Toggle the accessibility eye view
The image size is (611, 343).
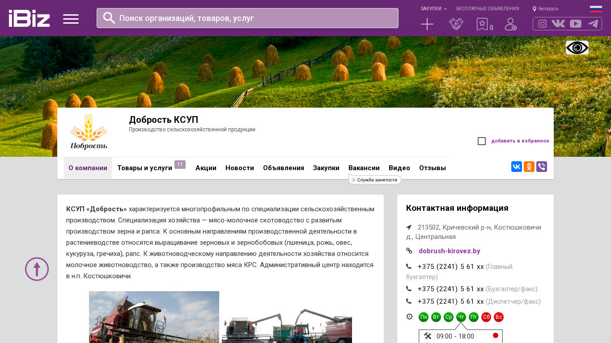tap(577, 48)
